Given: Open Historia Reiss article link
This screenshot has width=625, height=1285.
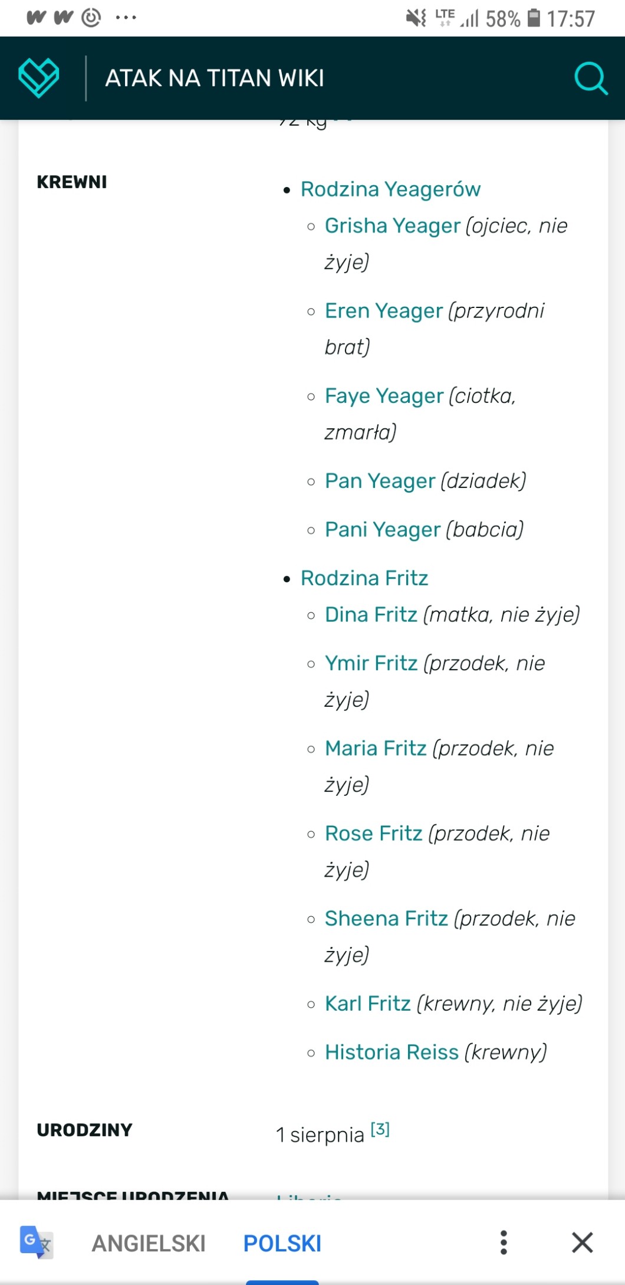Looking at the screenshot, I should tap(392, 1052).
